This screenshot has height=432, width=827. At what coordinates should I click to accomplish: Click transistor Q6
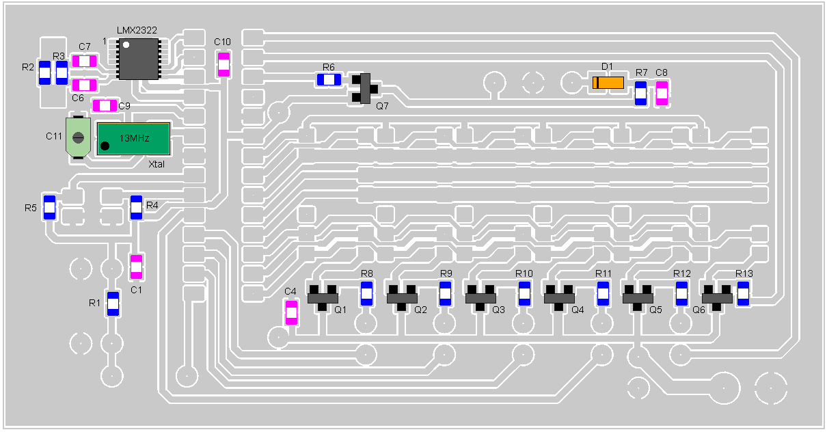pos(717,298)
